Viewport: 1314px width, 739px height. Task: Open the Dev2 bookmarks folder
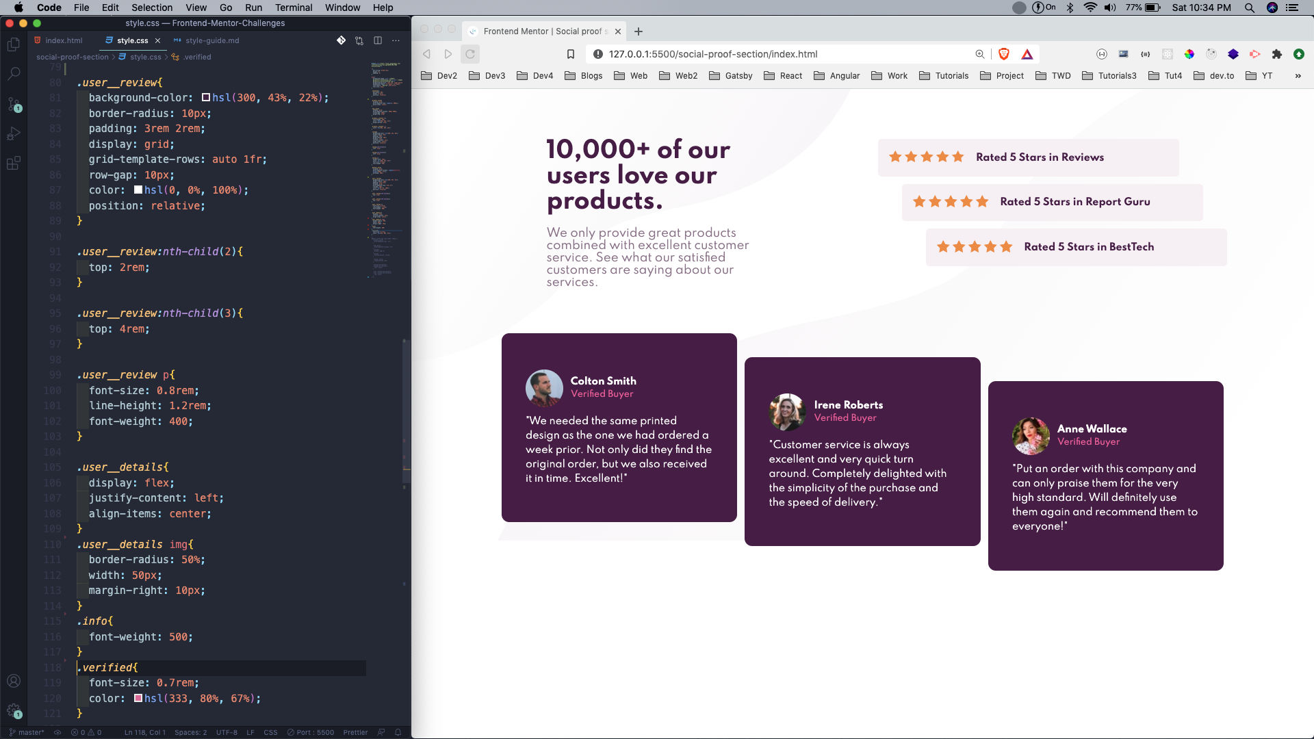point(439,76)
